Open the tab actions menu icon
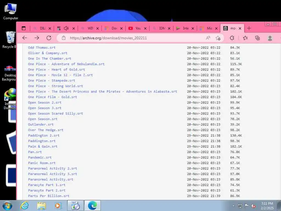This screenshot has width=281, height=211. coord(24,28)
